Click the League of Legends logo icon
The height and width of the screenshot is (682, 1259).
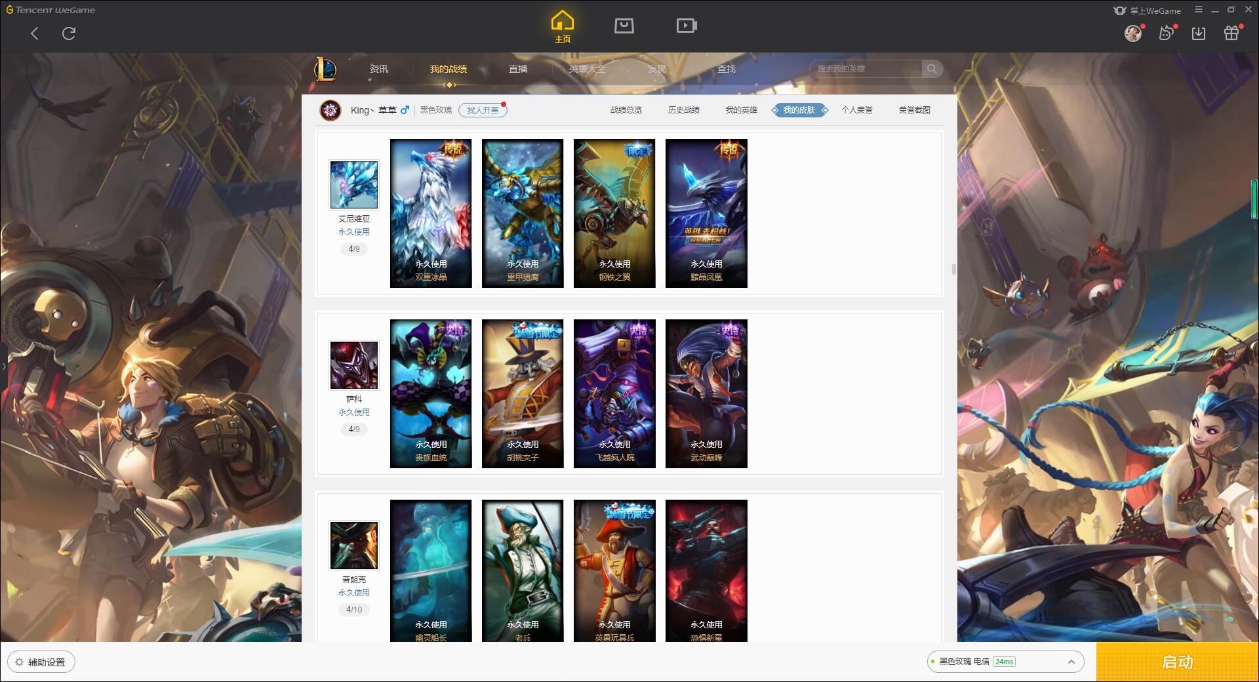pyautogui.click(x=326, y=69)
